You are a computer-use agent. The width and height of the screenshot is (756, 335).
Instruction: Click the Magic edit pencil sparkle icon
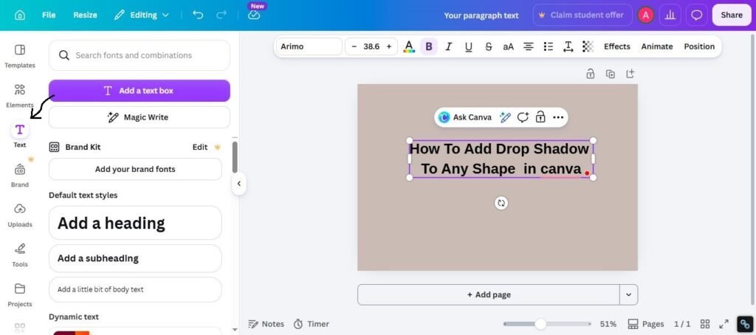click(x=505, y=117)
